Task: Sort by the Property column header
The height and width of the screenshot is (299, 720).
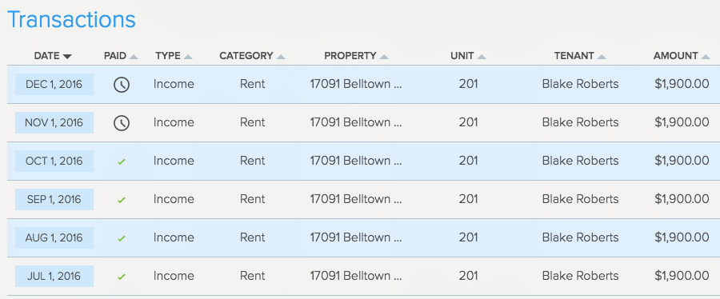Action: coord(356,56)
